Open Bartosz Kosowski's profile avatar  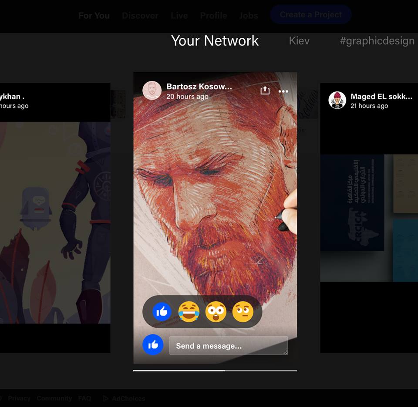click(152, 91)
